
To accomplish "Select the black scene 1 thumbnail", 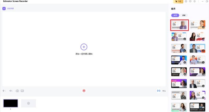I will (x=10, y=103).
